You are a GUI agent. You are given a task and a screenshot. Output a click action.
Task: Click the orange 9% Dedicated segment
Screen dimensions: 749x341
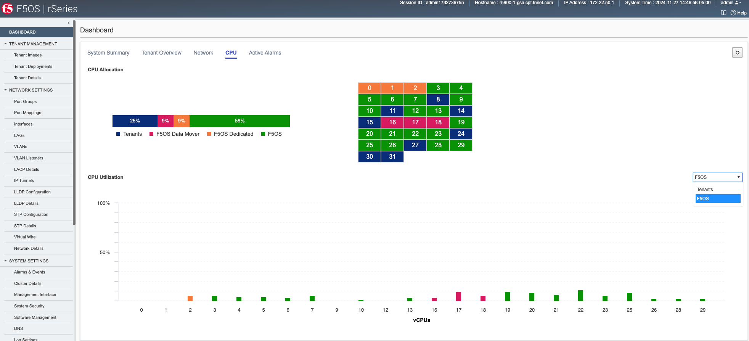[182, 121]
